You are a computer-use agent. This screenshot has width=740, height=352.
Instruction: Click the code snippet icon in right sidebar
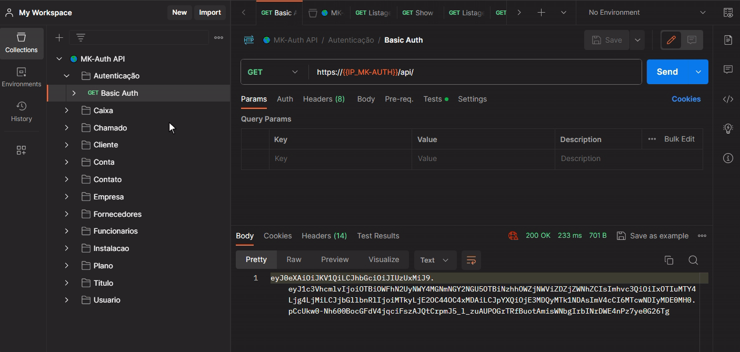728,99
